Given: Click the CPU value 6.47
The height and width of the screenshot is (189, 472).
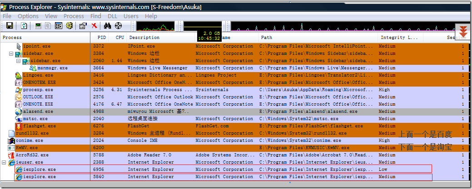Looking at the screenshot, I should click(116, 104).
